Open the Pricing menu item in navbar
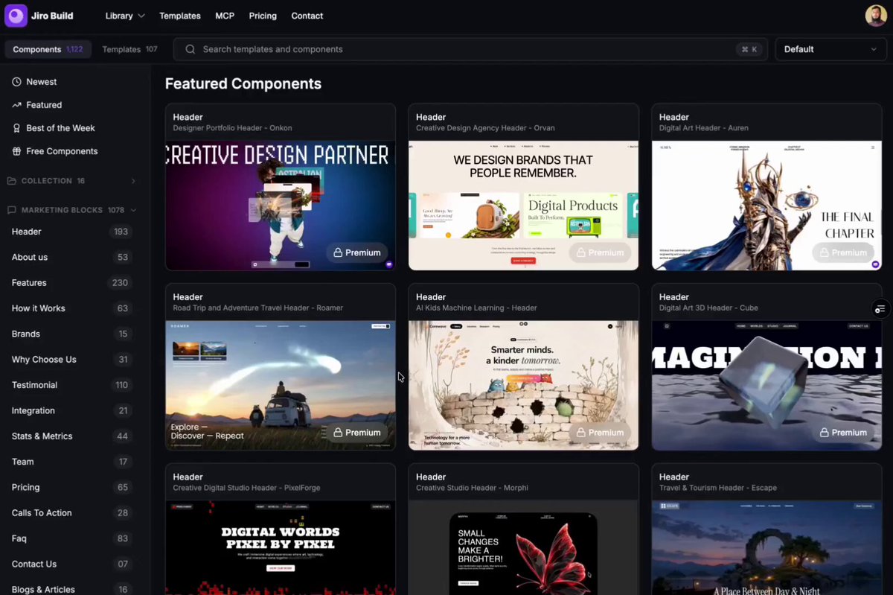This screenshot has height=595, width=893. click(x=263, y=16)
